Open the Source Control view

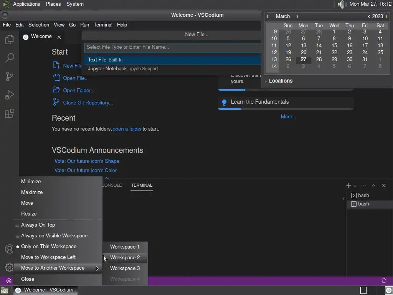(9, 76)
